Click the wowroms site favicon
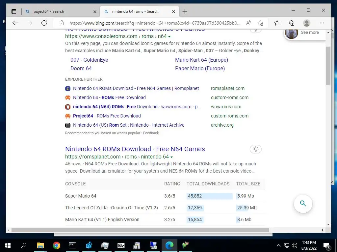The width and height of the screenshot is (337, 252). pos(68,107)
